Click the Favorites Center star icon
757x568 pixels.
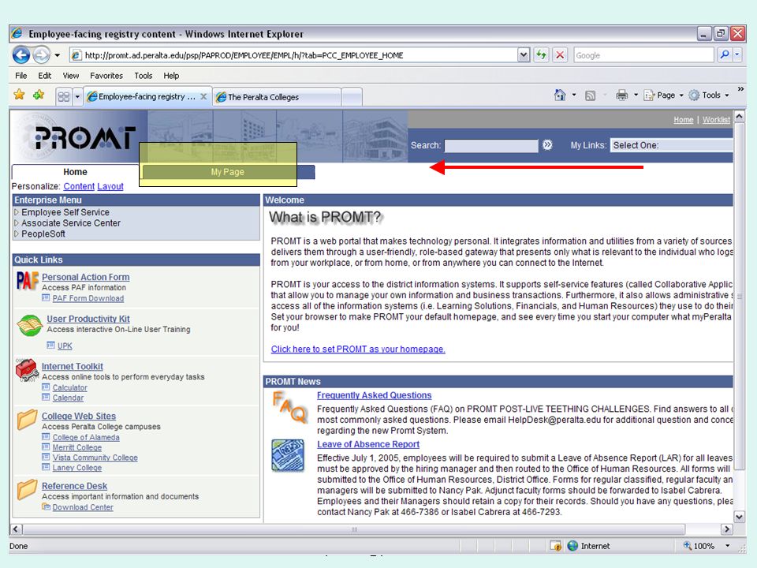pyautogui.click(x=19, y=95)
